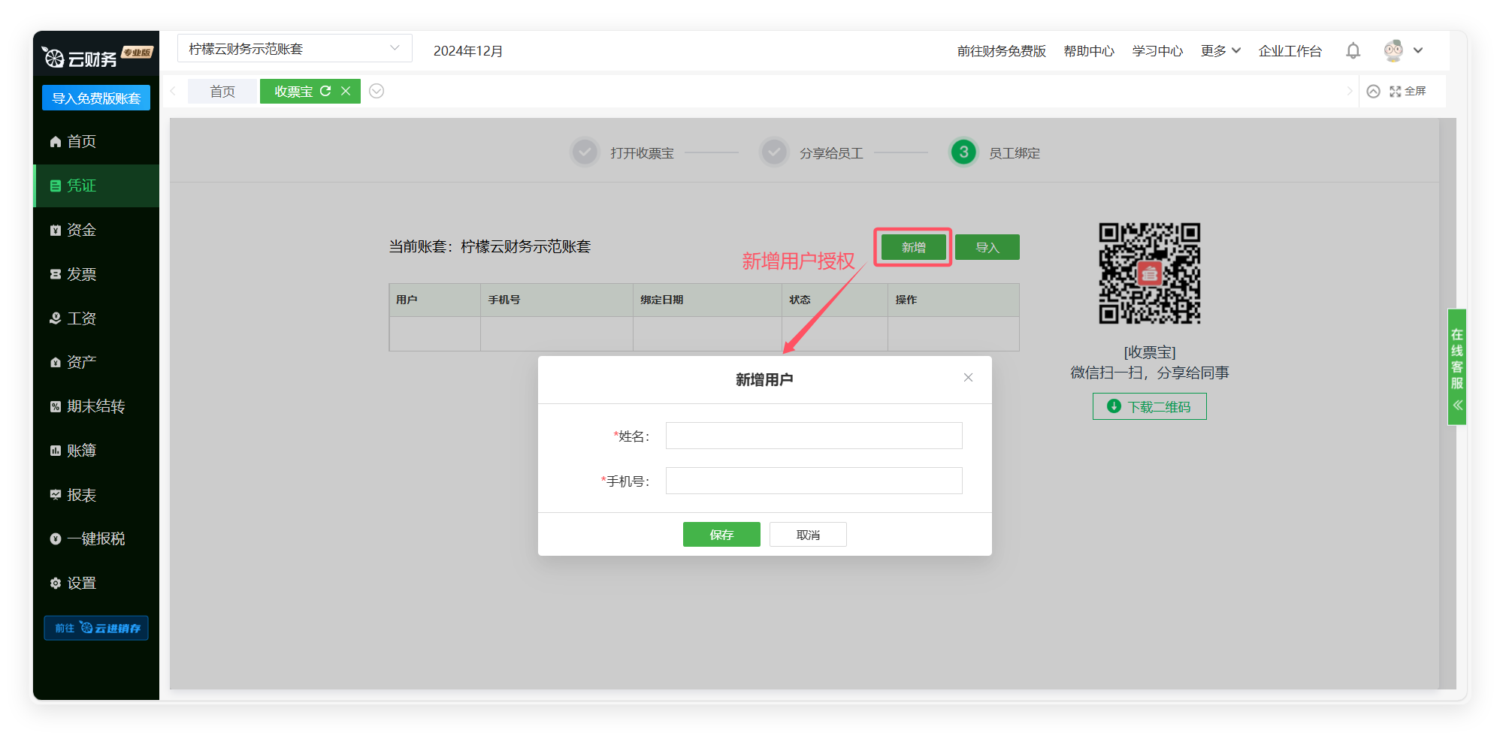Click the QR code image
Screen dimensions: 1500x733
click(x=1149, y=273)
